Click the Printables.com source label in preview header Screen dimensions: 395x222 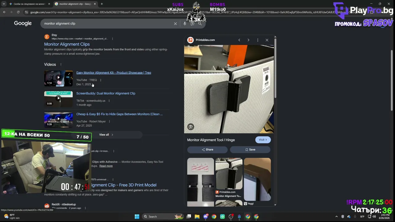205,40
